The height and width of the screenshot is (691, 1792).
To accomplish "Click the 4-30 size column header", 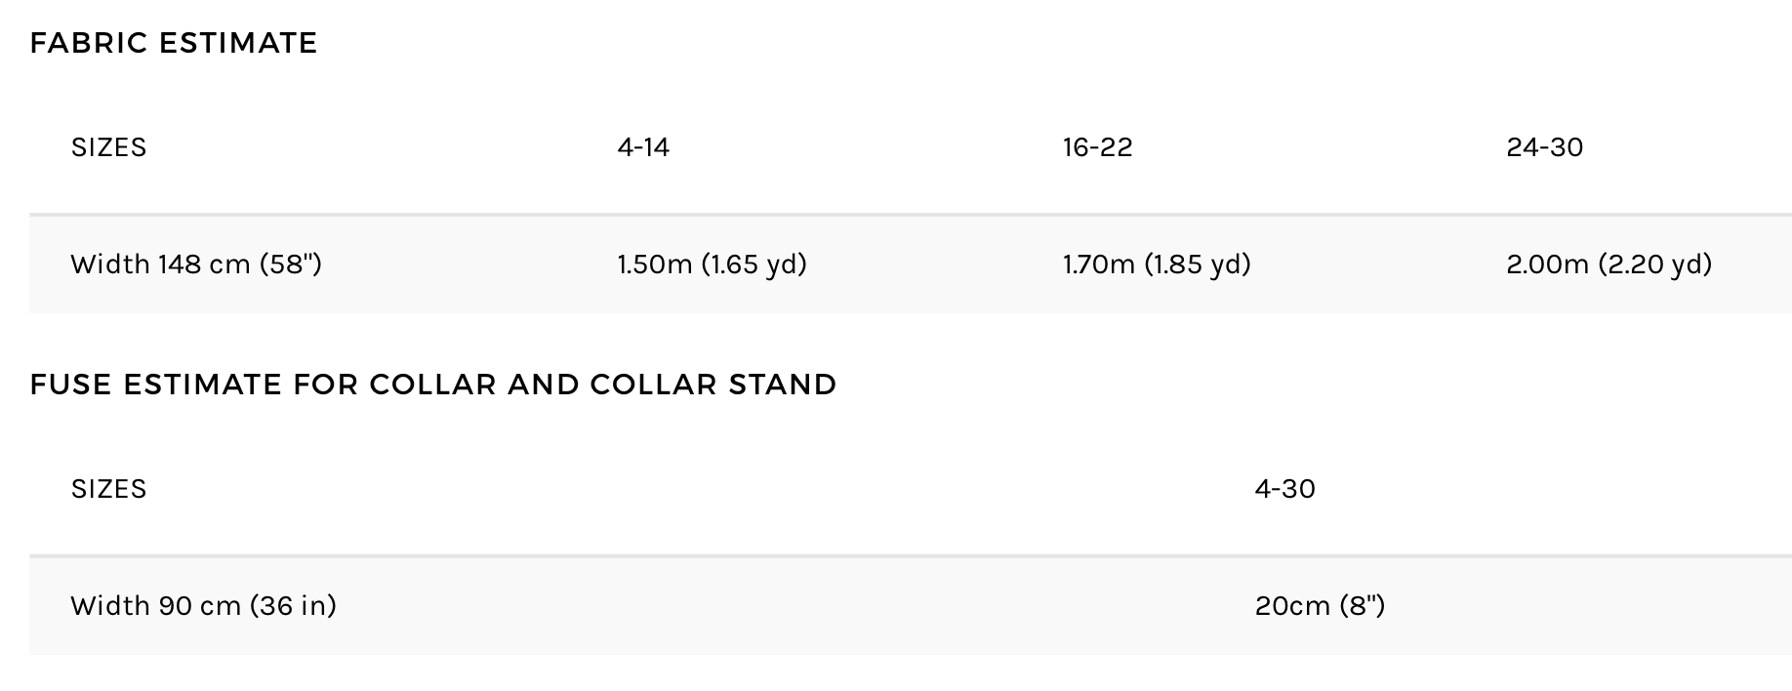I will click(x=1284, y=489).
